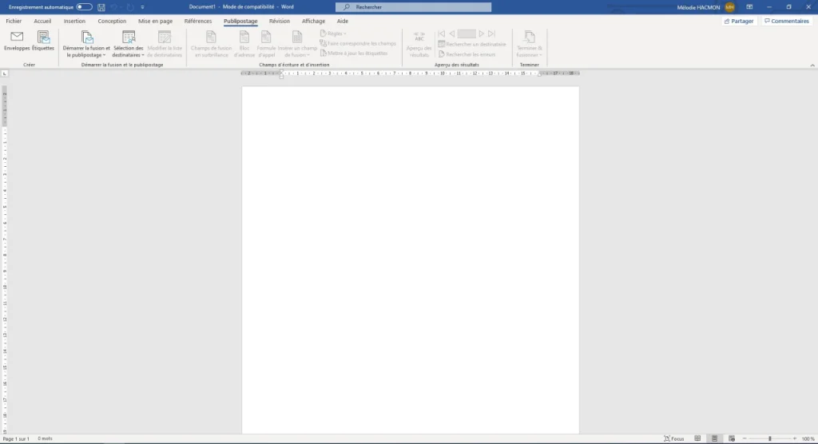This screenshot has height=444, width=818.
Task: Click Mélodie HACMON account avatar
Action: pos(730,7)
